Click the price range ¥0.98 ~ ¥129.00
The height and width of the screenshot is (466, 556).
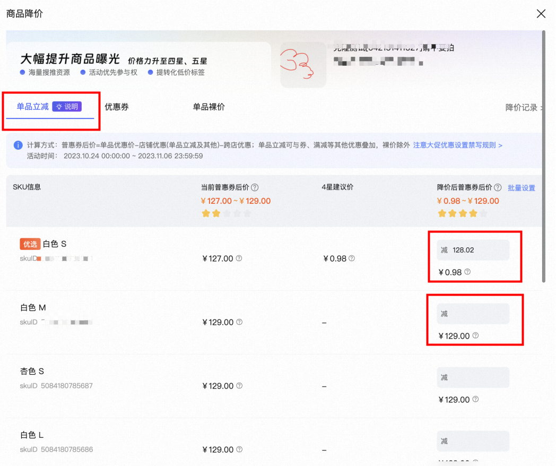pyautogui.click(x=468, y=201)
